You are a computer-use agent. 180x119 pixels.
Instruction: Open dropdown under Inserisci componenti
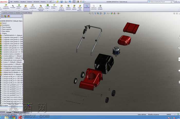pos(6,10)
